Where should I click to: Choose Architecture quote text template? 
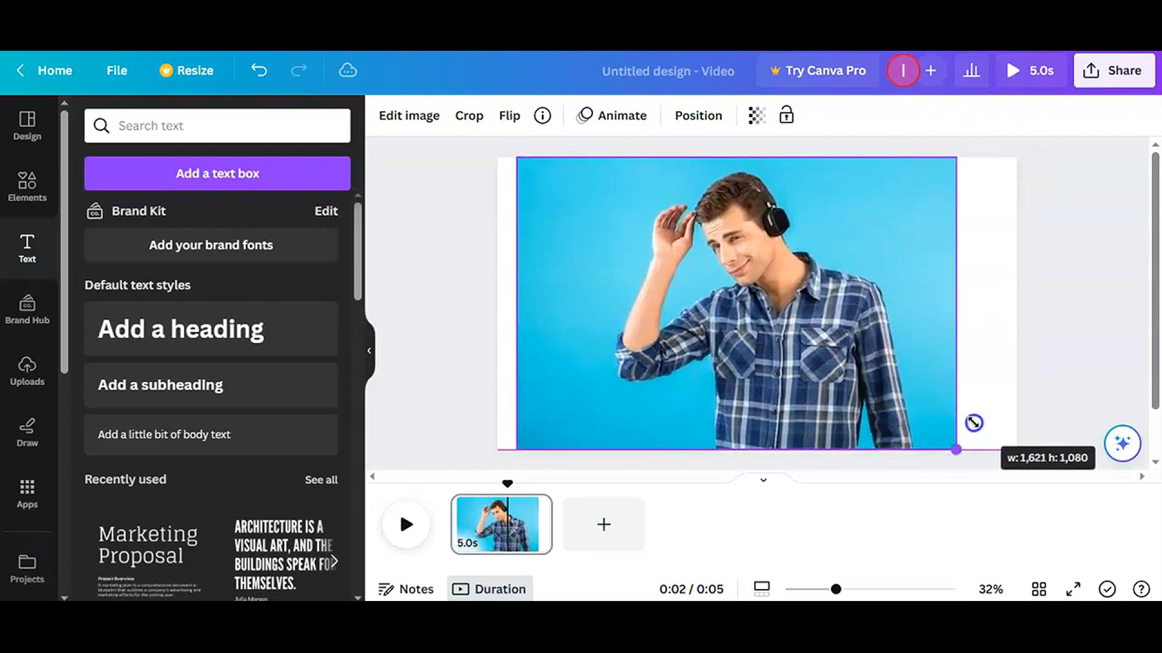(x=282, y=559)
